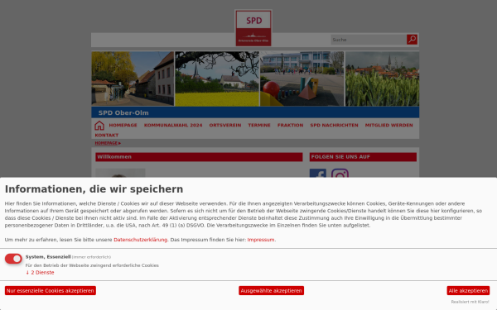Open the KONTAKT menu item
The width and height of the screenshot is (497, 310).
(107, 135)
